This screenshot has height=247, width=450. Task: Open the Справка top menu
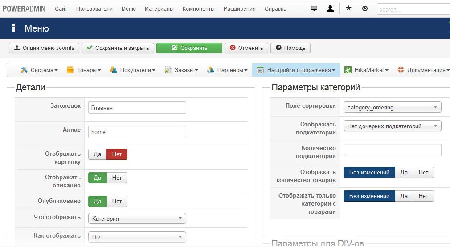coord(275,8)
